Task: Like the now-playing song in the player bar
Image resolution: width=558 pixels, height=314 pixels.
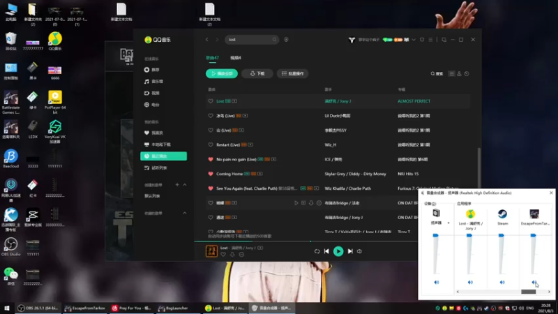Action: tap(223, 255)
